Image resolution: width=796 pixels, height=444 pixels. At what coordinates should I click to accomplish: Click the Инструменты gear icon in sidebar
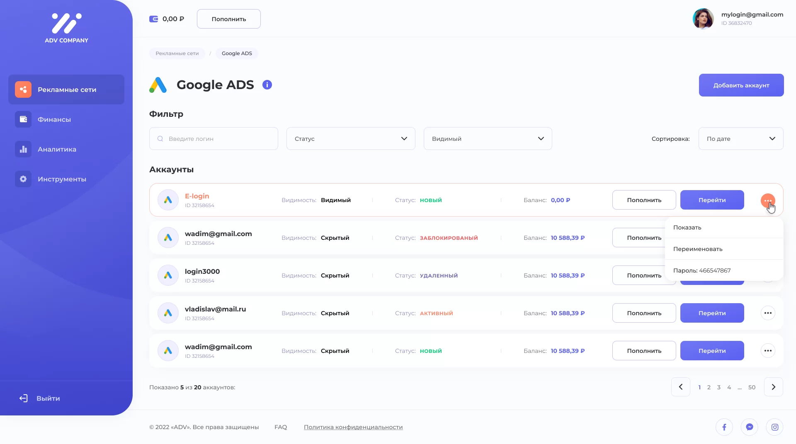(23, 179)
